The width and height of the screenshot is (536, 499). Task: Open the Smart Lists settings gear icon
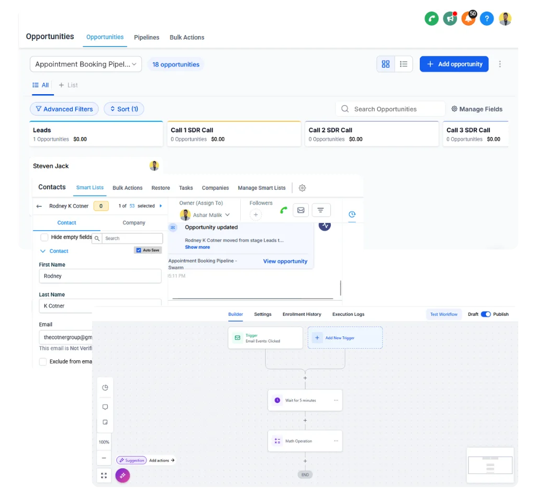click(x=302, y=188)
